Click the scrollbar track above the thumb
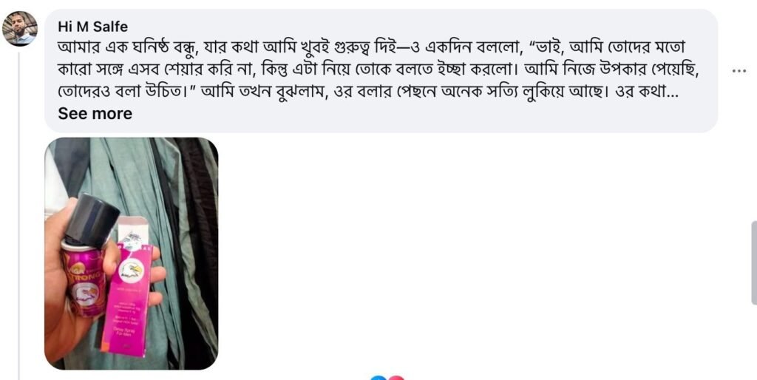The height and width of the screenshot is (380, 757). click(754, 110)
